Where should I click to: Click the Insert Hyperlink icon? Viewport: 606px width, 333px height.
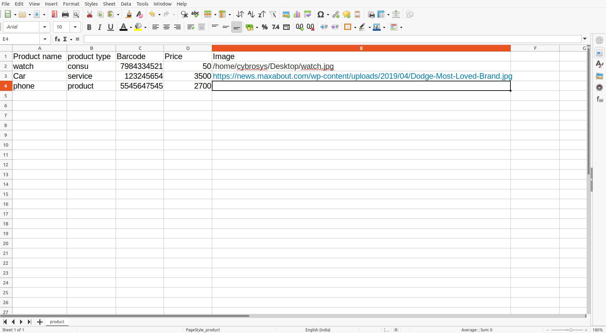pyautogui.click(x=336, y=14)
